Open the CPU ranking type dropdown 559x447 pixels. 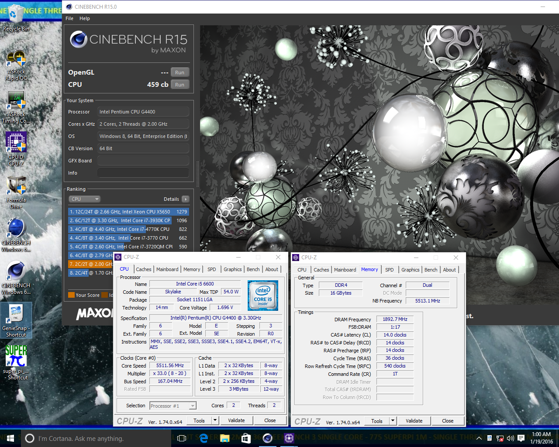point(85,199)
